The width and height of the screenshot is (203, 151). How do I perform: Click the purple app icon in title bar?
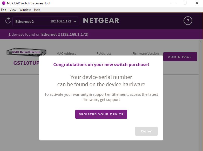[3, 3]
